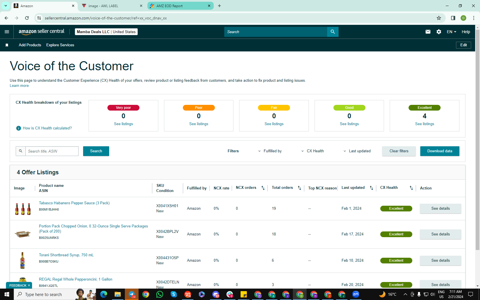The image size is (480, 300).
Task: Click the Search title, ASIN input field
Action: click(x=52, y=151)
